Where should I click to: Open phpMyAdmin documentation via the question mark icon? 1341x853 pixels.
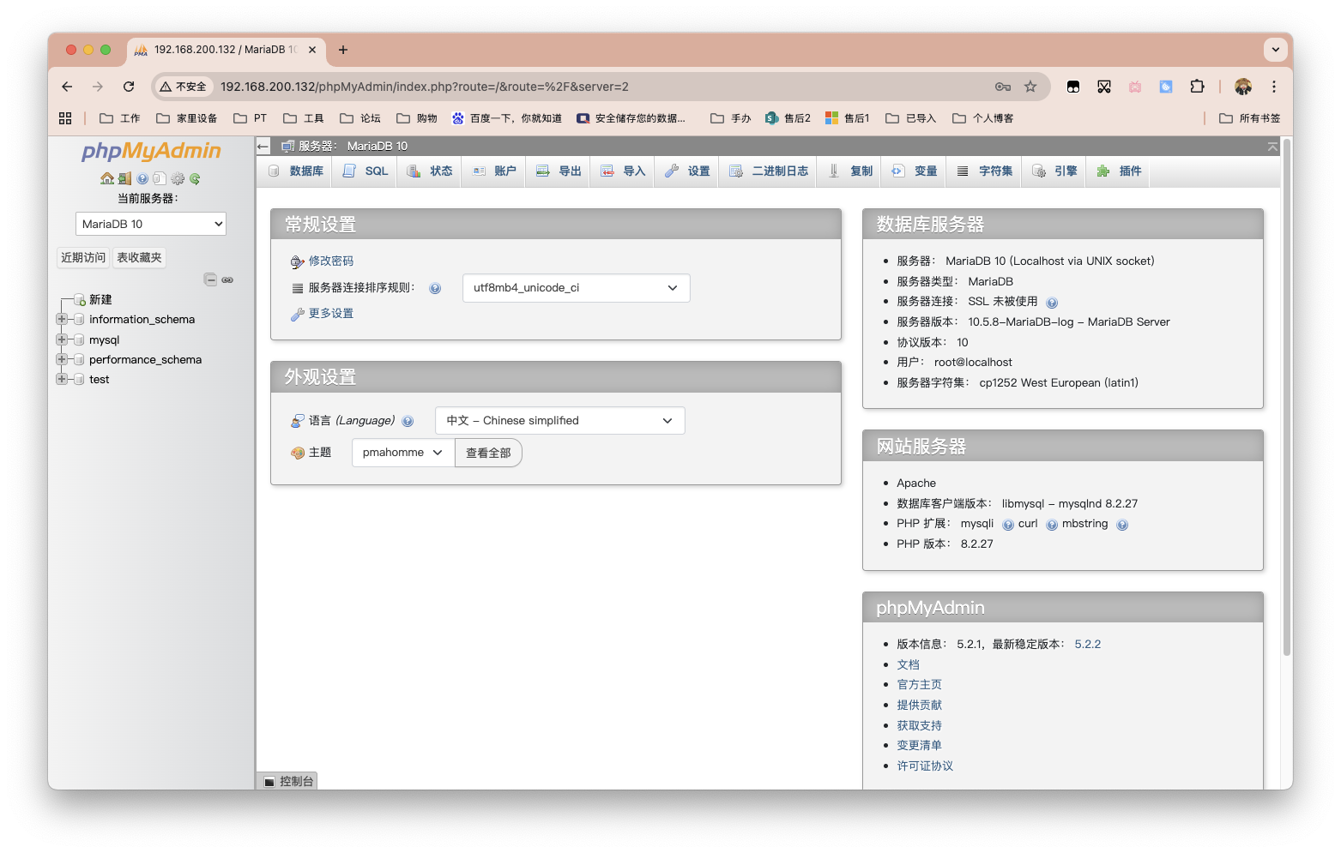[x=142, y=178]
